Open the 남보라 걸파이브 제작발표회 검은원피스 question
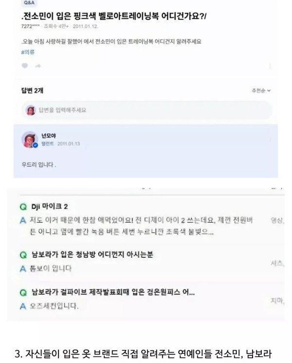The height and width of the screenshot is (363, 292). tap(113, 293)
